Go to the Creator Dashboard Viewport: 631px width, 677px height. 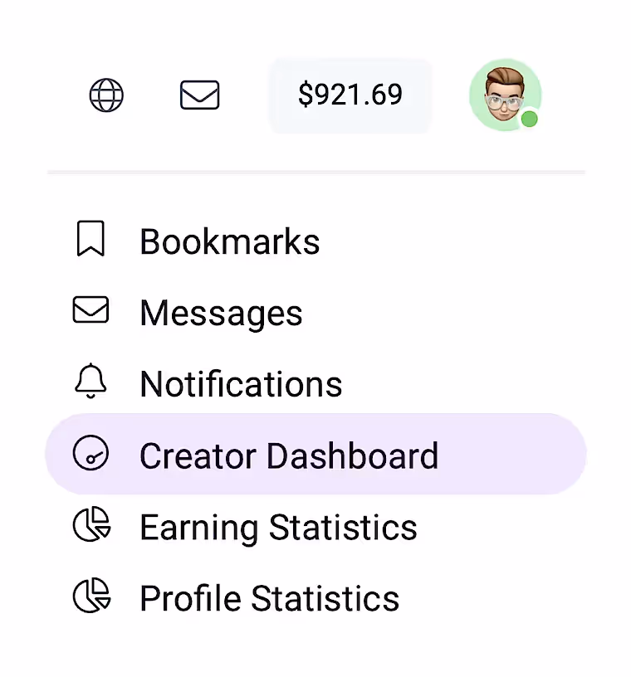289,455
